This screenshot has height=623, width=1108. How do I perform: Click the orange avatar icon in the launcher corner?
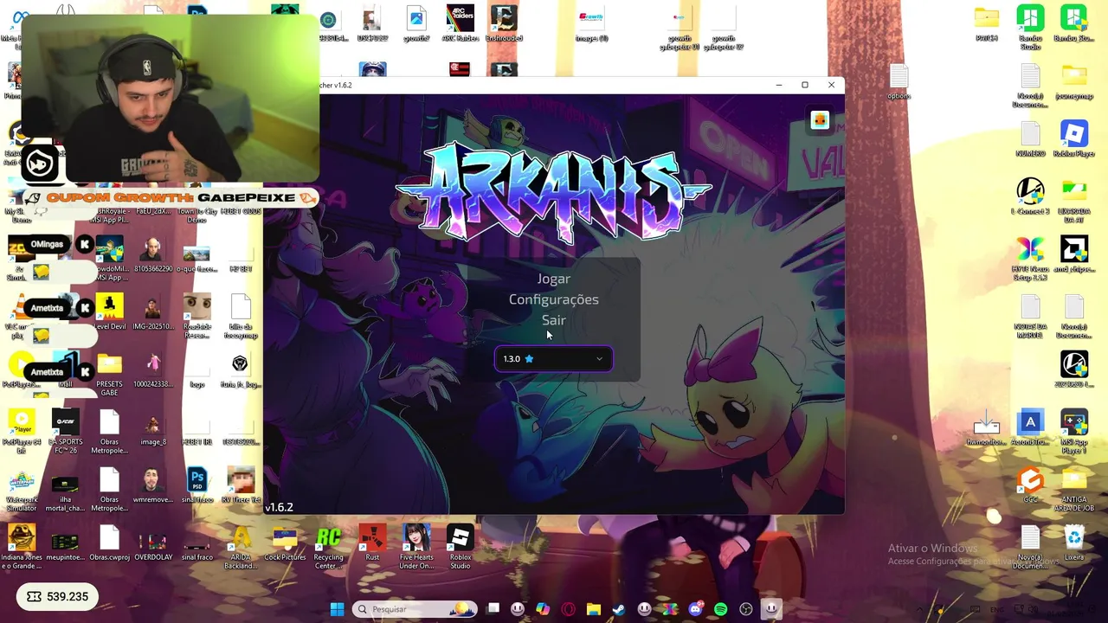pos(820,120)
